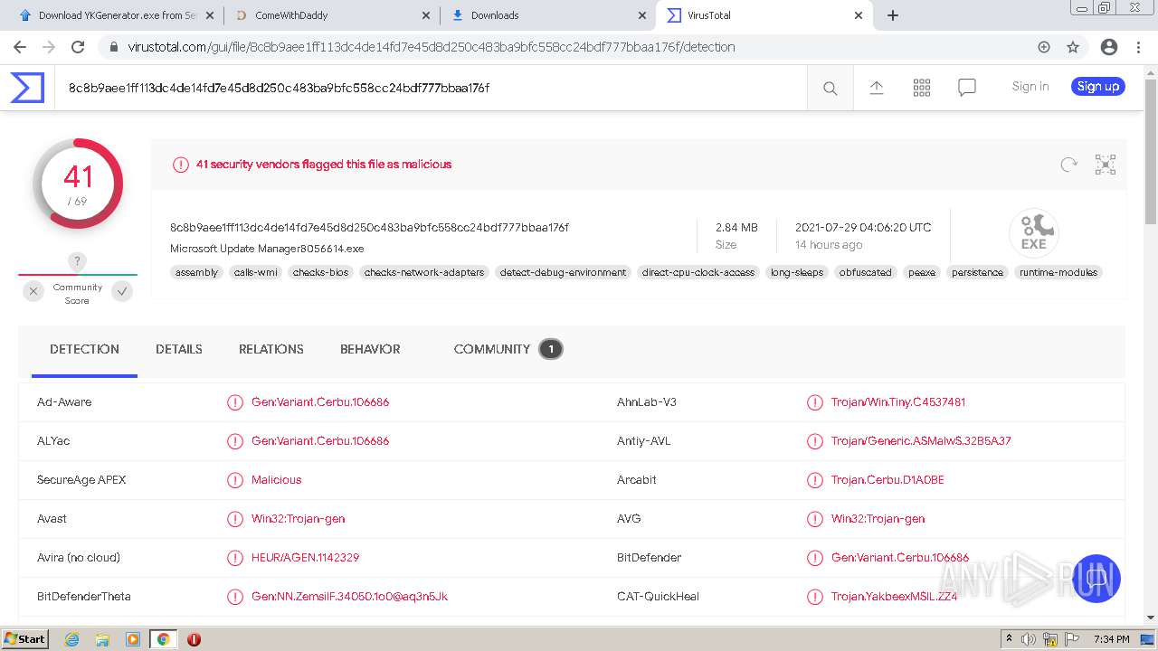
Task: Click the taskbar clock showing 7:34 PM
Action: point(1111,639)
